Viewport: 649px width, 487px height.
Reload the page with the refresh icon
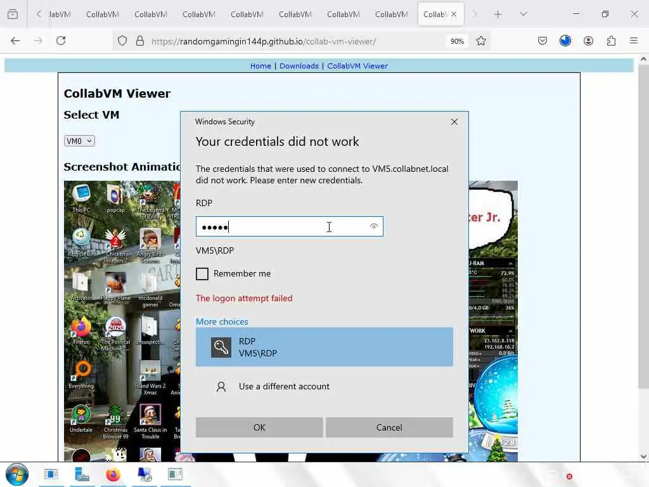point(61,41)
